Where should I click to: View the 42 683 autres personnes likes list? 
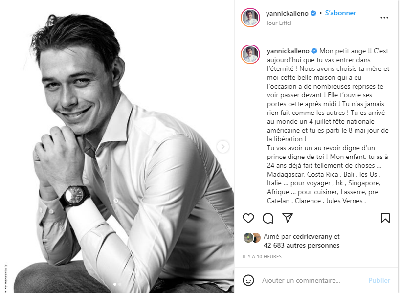[x=301, y=245]
